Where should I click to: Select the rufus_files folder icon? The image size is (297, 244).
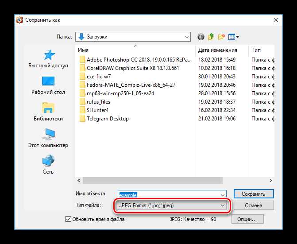[82, 102]
